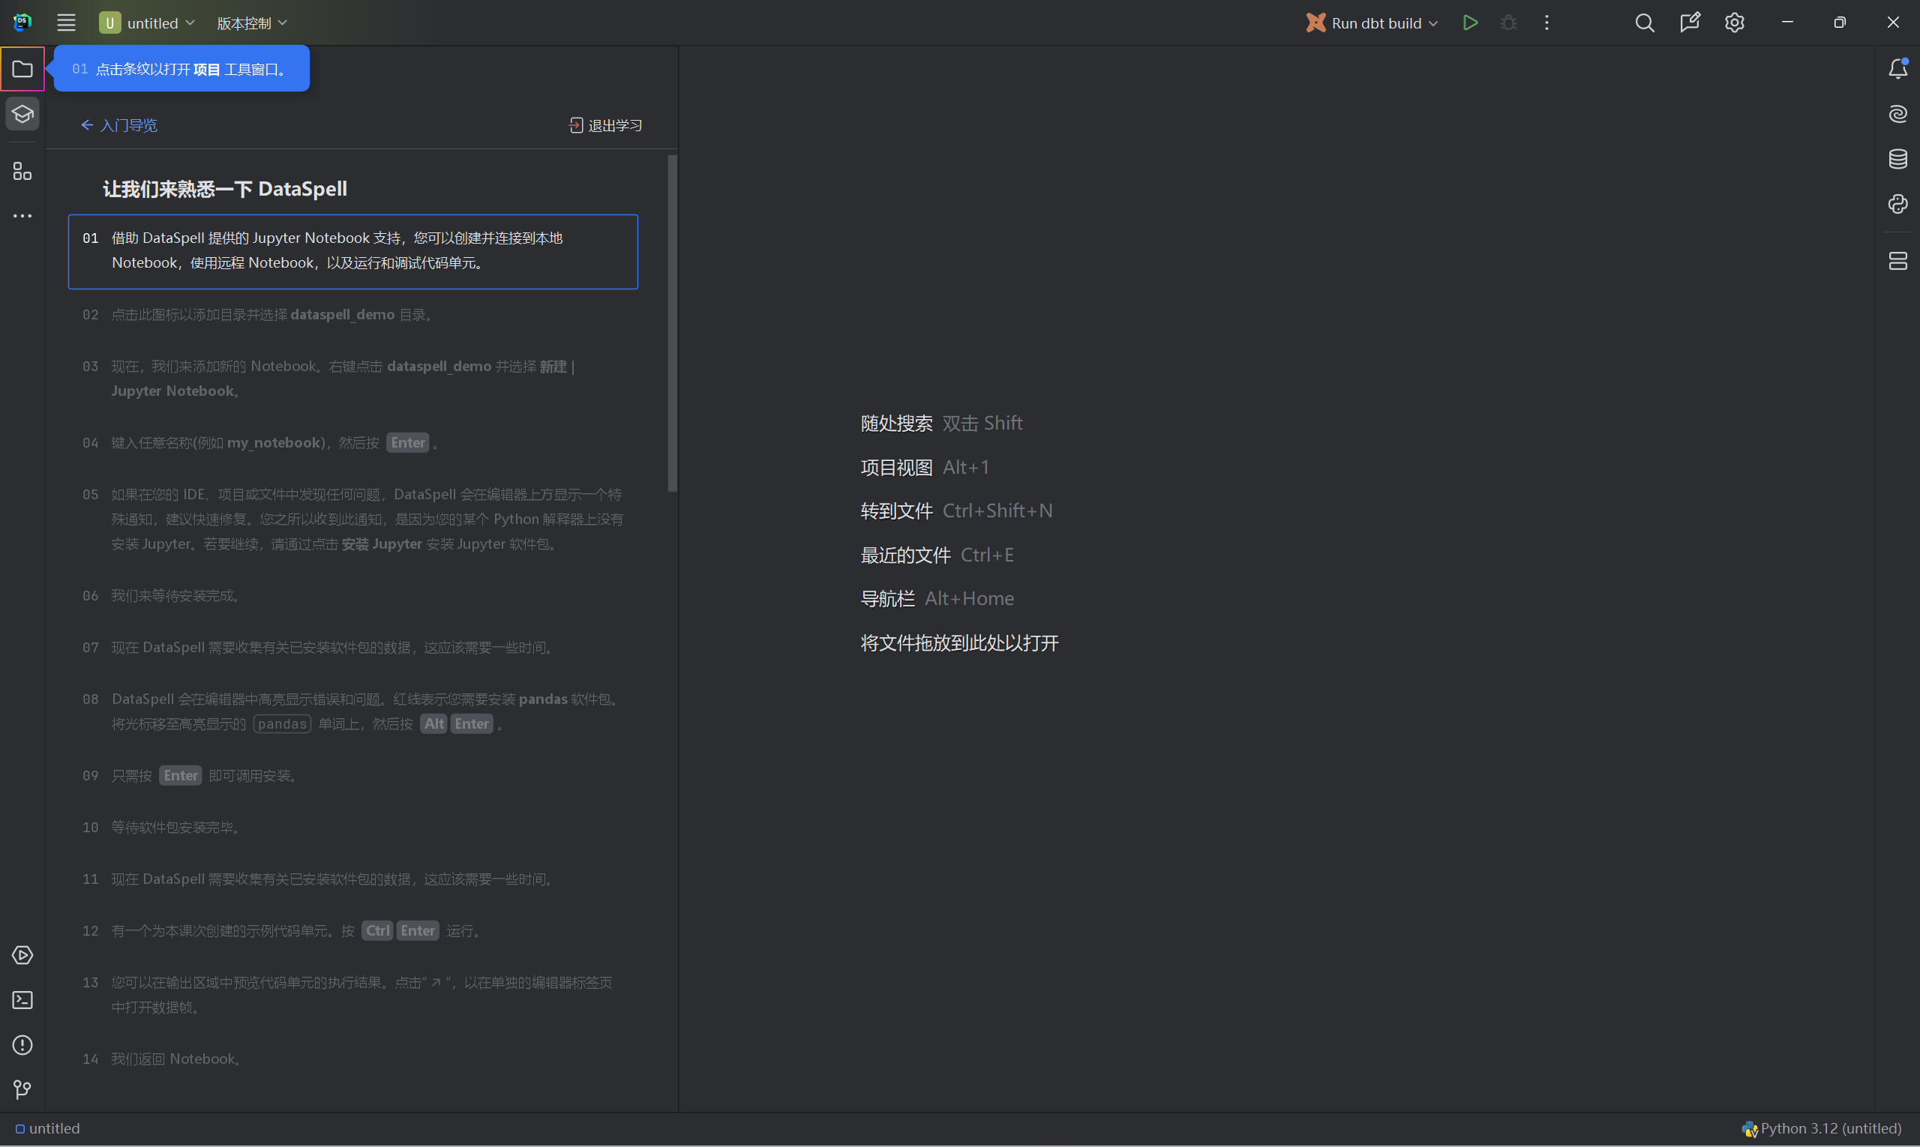
Task: Click the Python 3.12 interpreter status widget
Action: click(x=1822, y=1128)
